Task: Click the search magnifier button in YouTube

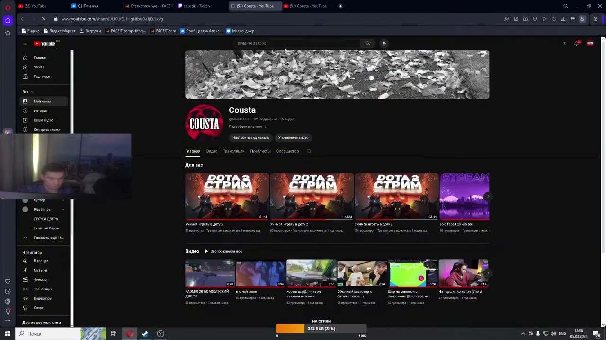Action: coord(368,43)
